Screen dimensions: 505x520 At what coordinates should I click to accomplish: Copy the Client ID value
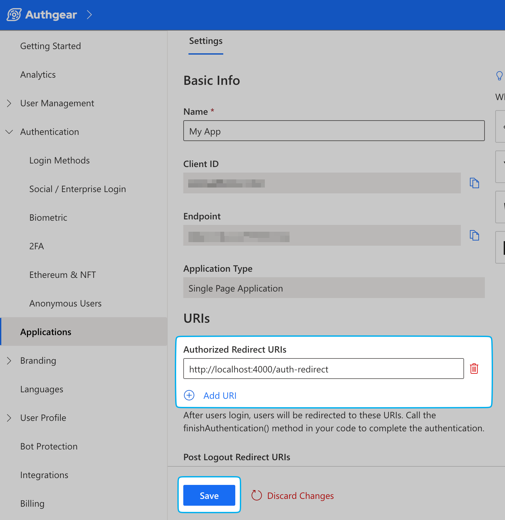click(x=474, y=183)
